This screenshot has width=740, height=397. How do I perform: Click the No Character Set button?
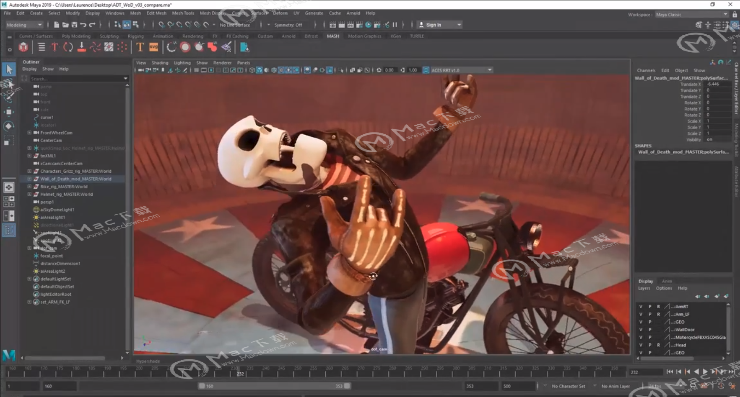click(x=568, y=386)
